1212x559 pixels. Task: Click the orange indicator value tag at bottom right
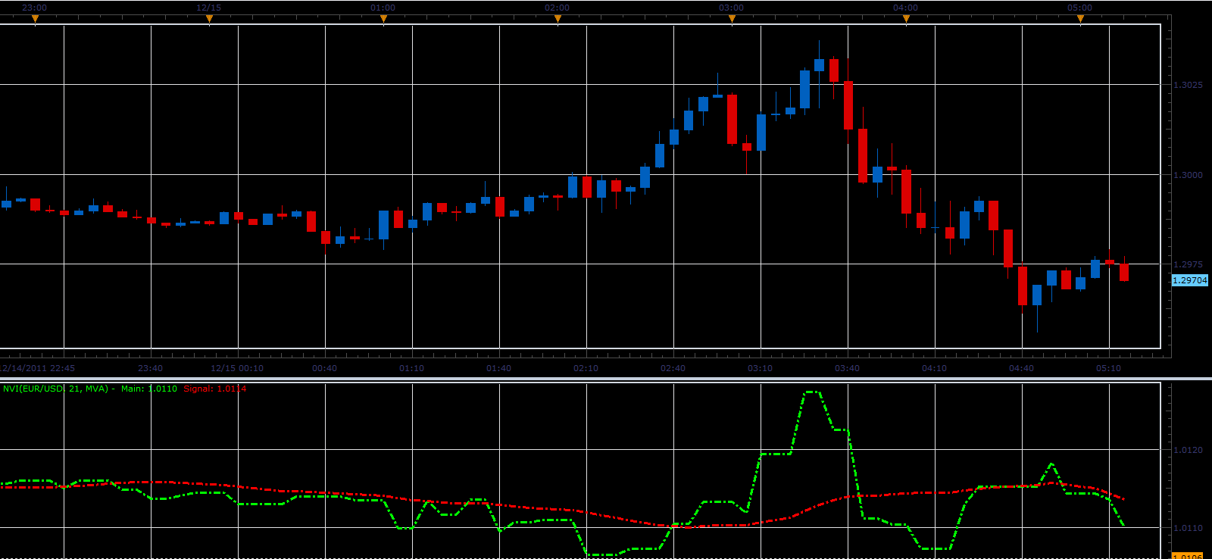pos(1188,556)
